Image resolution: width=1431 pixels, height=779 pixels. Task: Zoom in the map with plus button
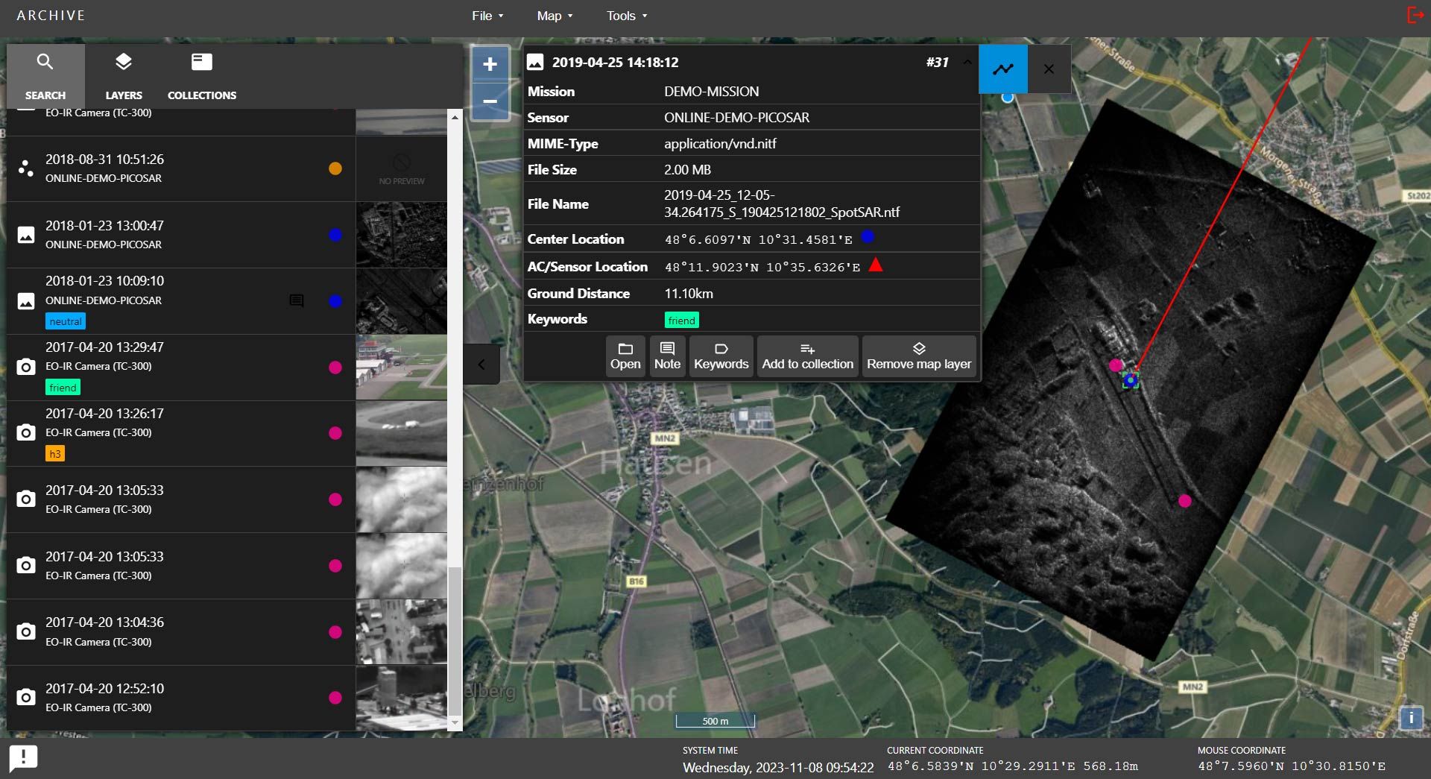tap(490, 65)
